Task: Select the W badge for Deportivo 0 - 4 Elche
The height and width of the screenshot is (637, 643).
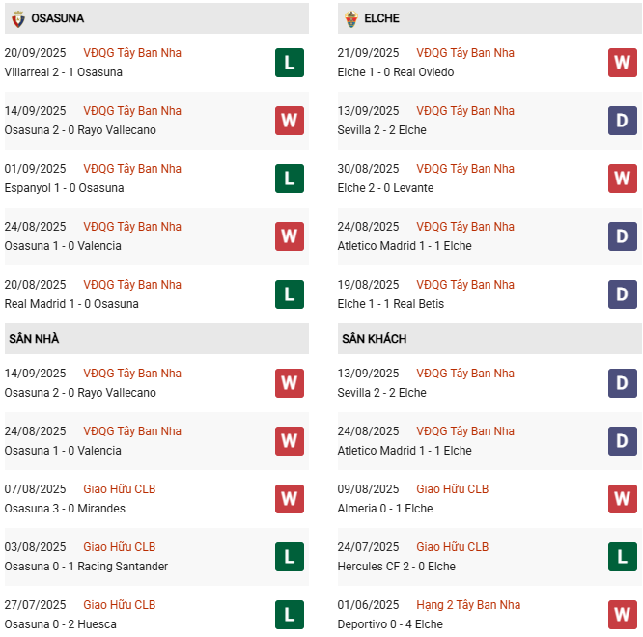Action: [x=622, y=615]
